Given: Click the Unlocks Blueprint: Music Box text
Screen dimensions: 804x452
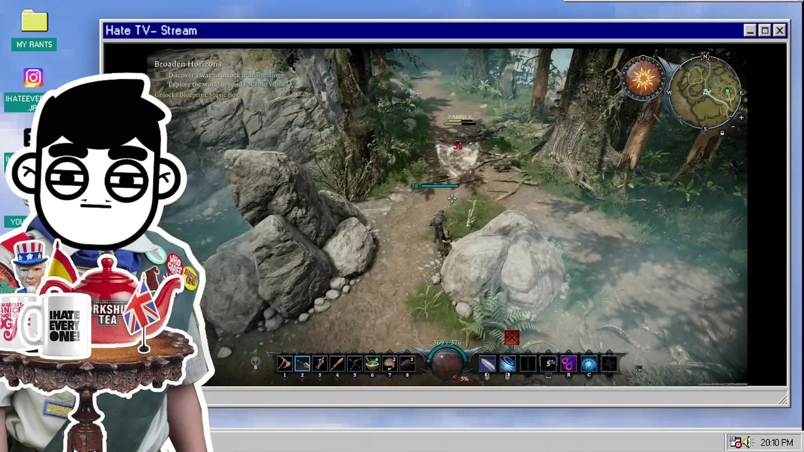Looking at the screenshot, I should tap(197, 95).
